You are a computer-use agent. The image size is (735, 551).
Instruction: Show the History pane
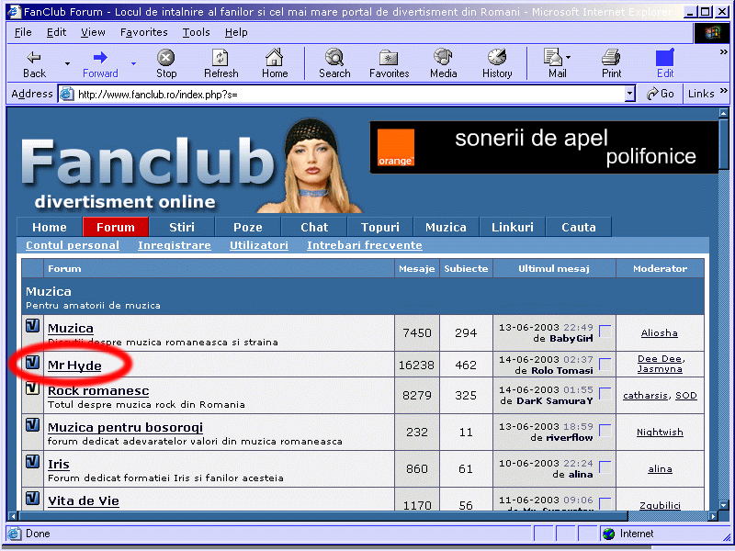coord(497,63)
